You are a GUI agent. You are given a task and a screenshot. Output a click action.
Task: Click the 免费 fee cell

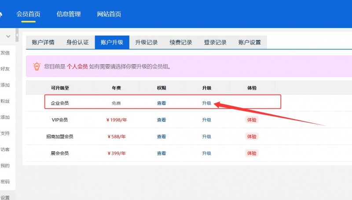click(x=116, y=103)
